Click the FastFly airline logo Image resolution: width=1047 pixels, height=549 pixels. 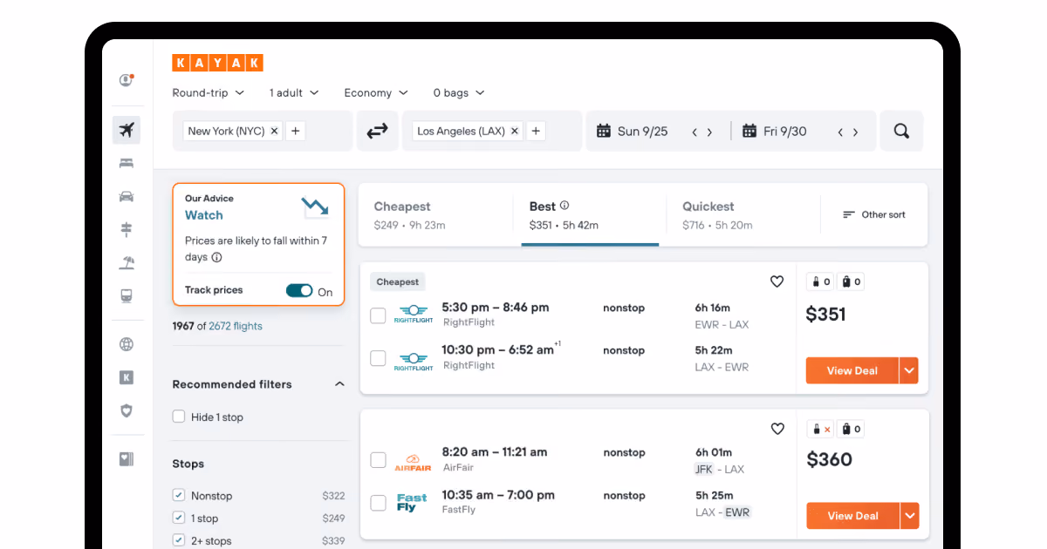pyautogui.click(x=412, y=503)
